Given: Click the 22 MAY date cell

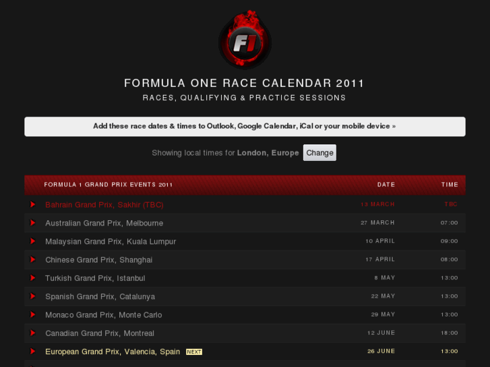Looking at the screenshot, I should [x=383, y=296].
